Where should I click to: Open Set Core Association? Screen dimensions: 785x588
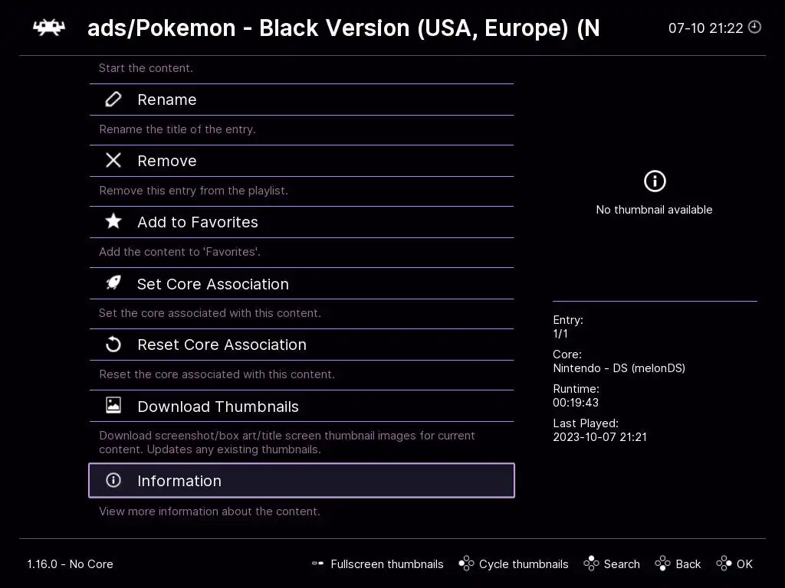point(301,283)
